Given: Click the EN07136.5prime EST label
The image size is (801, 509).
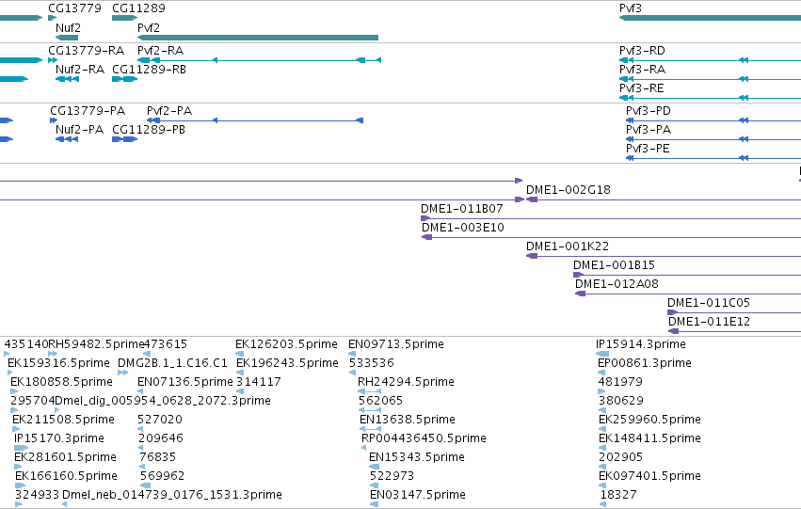Looking at the screenshot, I should click(184, 382).
